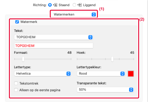Click the blue arrows on the Watermerken popup

(94, 14)
